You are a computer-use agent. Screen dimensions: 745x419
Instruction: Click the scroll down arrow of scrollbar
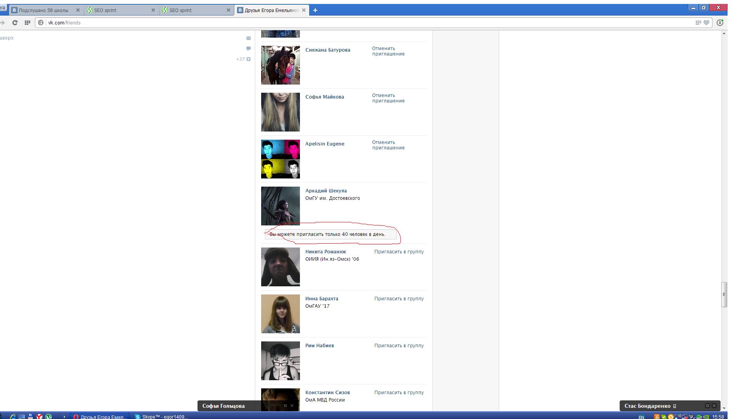coord(724,408)
